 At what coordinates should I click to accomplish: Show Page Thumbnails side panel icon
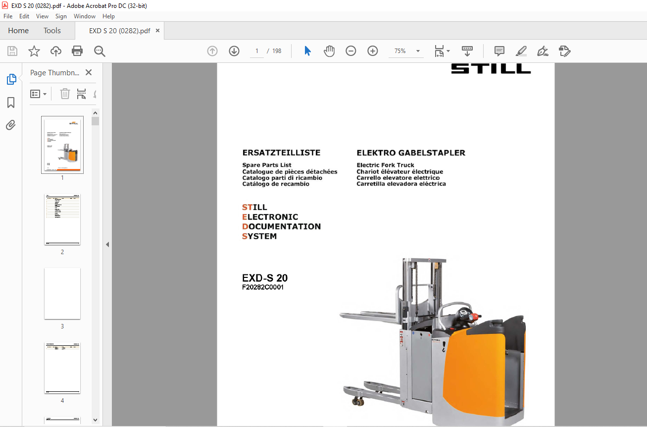[x=11, y=79]
